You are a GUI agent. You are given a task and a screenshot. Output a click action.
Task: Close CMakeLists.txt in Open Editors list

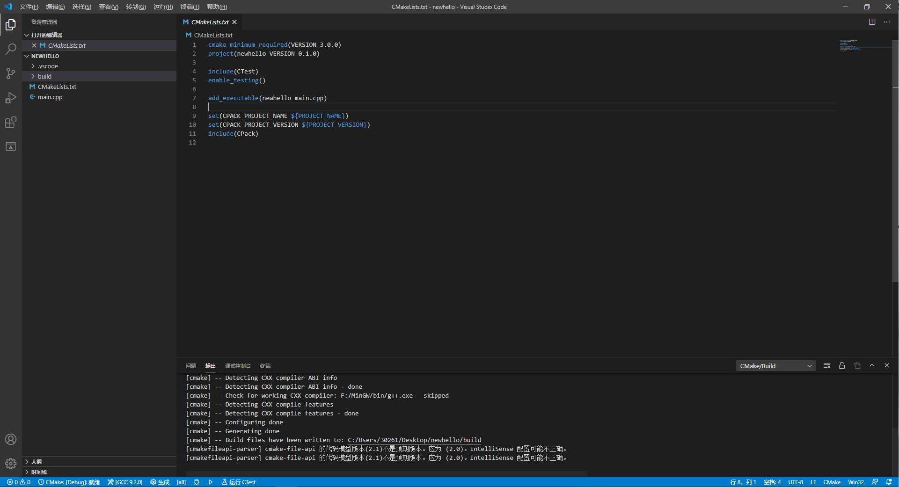pos(34,45)
